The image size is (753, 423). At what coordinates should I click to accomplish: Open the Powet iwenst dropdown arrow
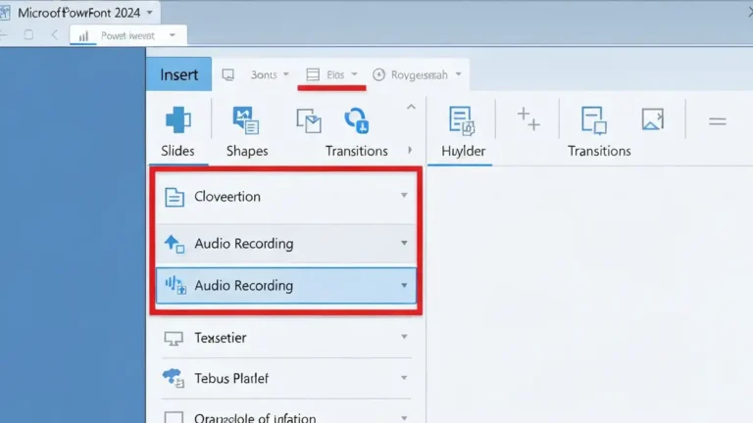tap(172, 35)
